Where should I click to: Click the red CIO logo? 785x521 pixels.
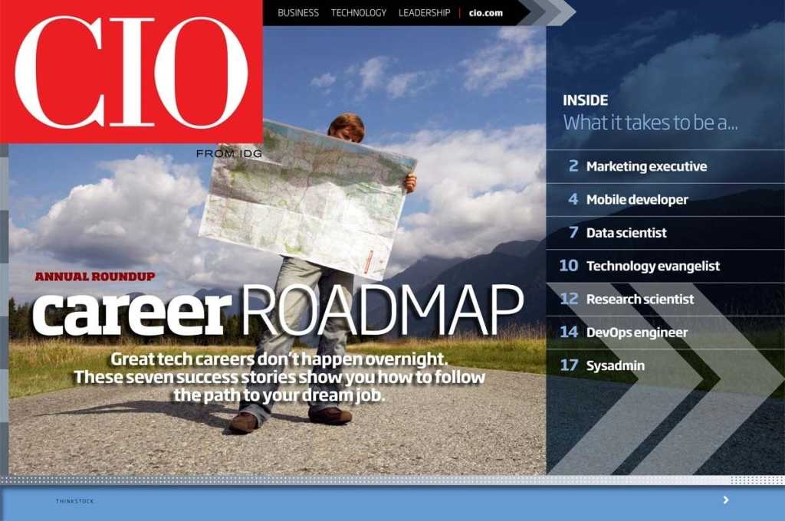click(131, 71)
